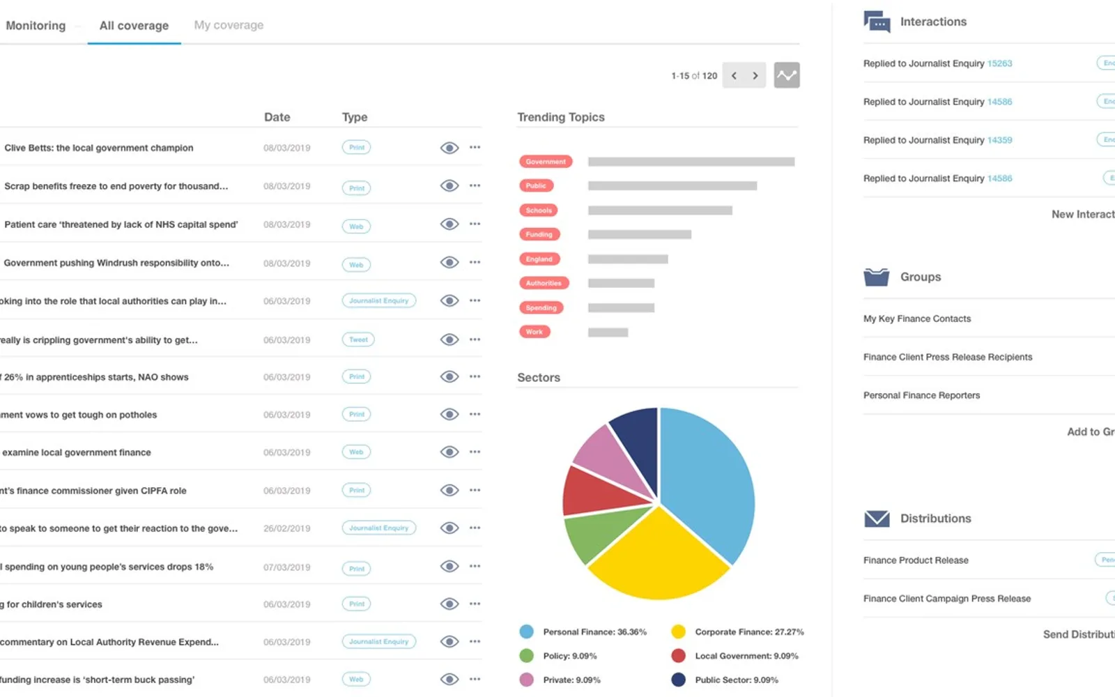
Task: Open Personal Finance Reporters group
Action: click(921, 395)
